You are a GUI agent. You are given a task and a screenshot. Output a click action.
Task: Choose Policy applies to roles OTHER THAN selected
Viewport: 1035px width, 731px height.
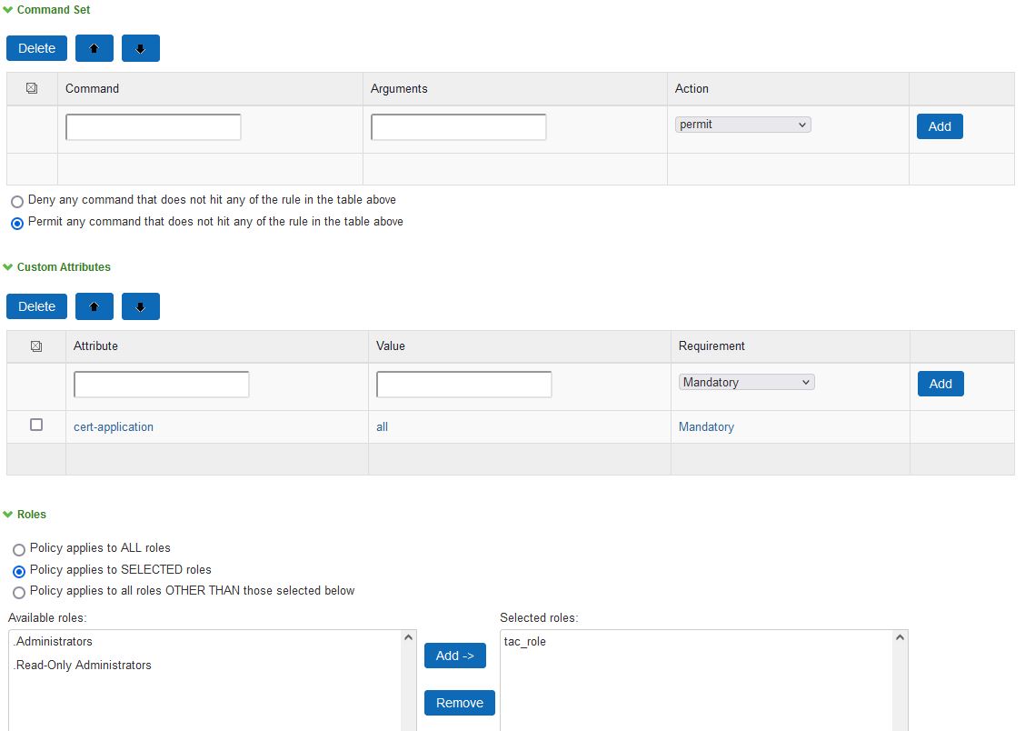(19, 592)
